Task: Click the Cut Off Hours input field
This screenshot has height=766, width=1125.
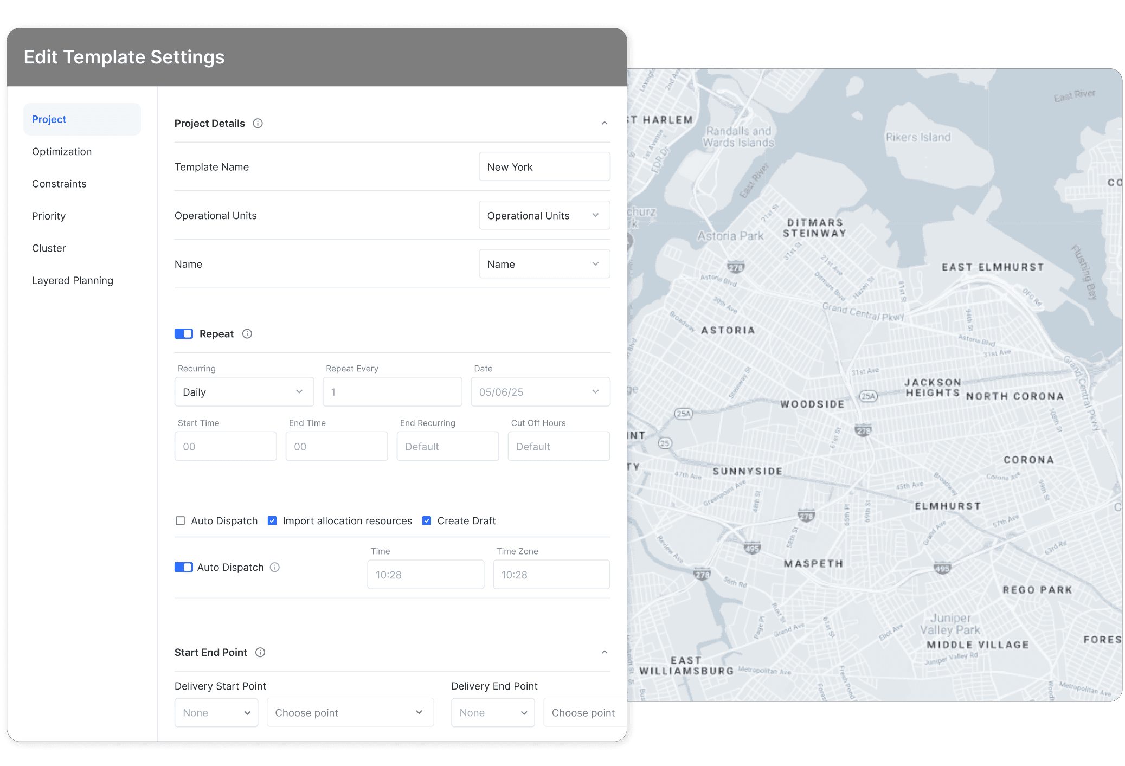Action: pos(559,446)
